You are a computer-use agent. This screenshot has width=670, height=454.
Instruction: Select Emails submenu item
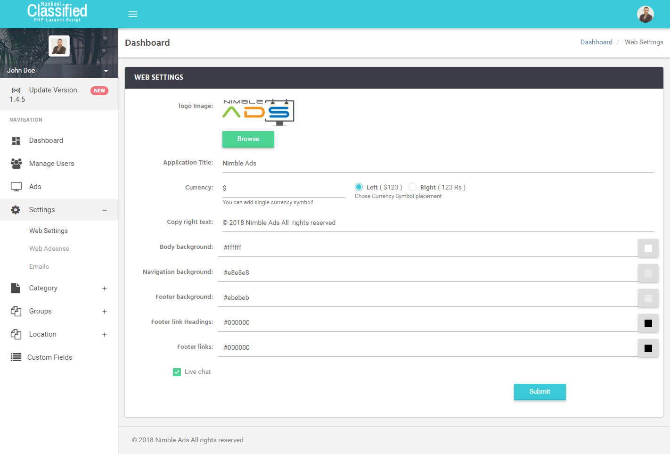tap(39, 266)
